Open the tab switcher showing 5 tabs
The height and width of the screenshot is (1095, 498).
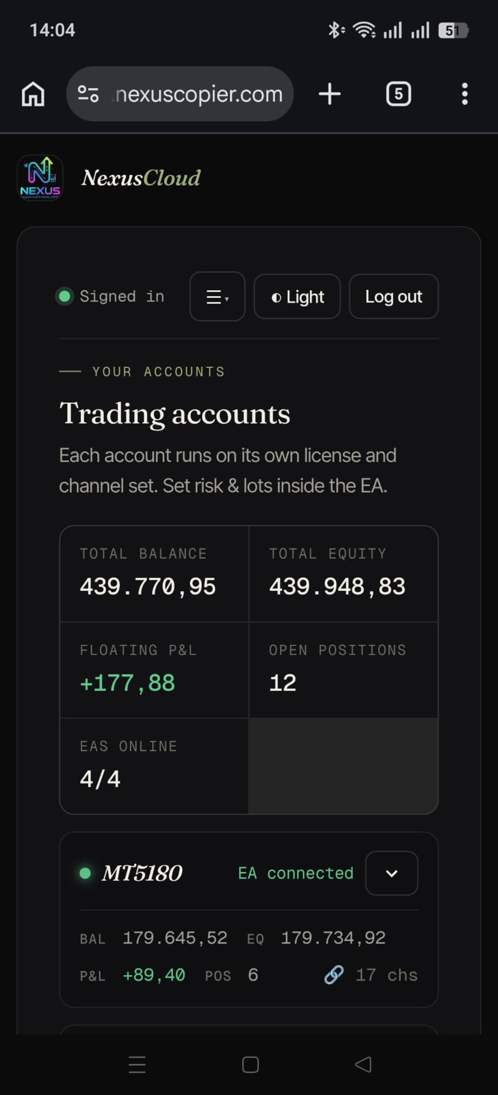click(x=398, y=94)
